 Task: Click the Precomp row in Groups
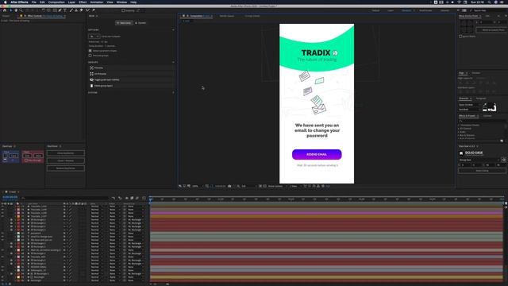pyautogui.click(x=131, y=68)
